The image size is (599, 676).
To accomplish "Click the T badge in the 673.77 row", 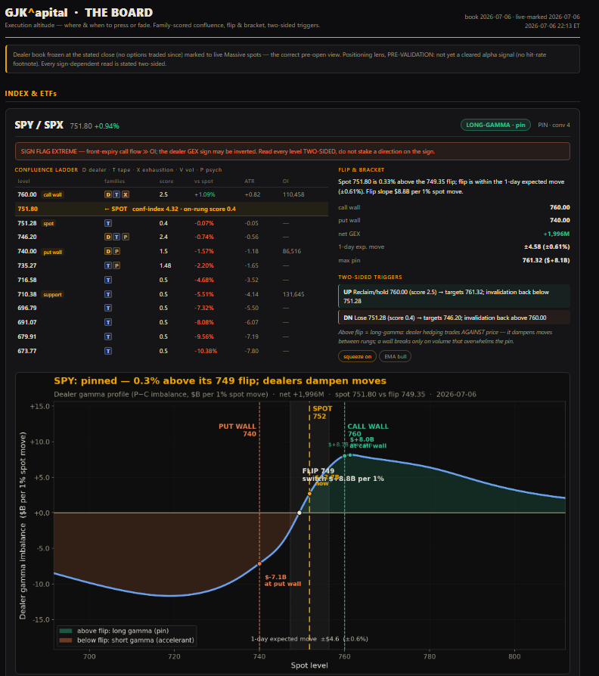I will (108, 351).
